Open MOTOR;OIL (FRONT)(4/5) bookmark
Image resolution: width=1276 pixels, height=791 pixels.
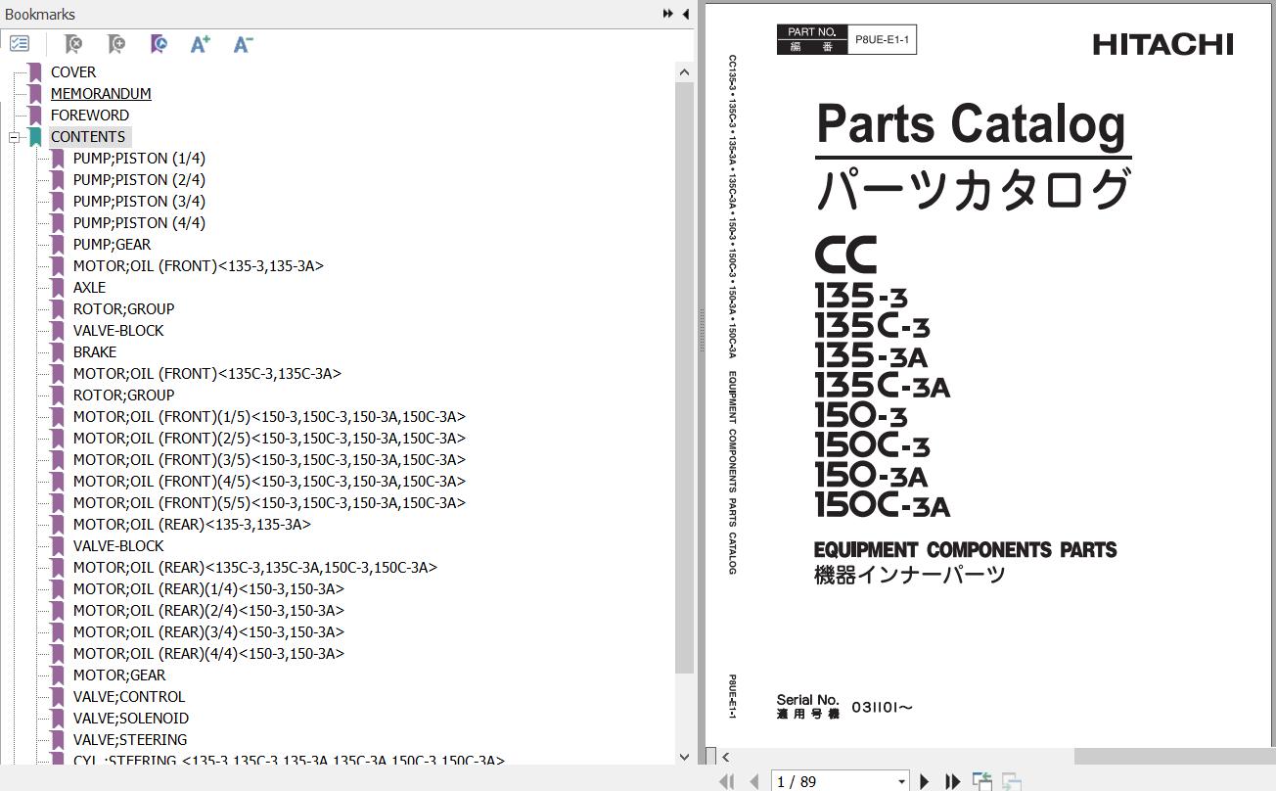[269, 481]
